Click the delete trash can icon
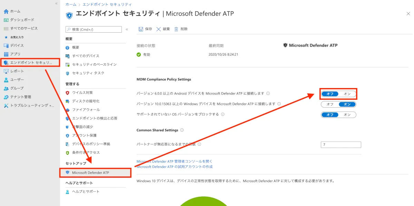Screen dimensions: 414x206 point(176,29)
